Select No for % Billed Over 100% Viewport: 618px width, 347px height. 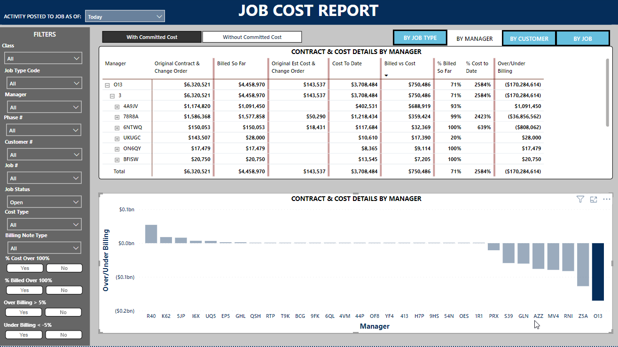pyautogui.click(x=64, y=290)
